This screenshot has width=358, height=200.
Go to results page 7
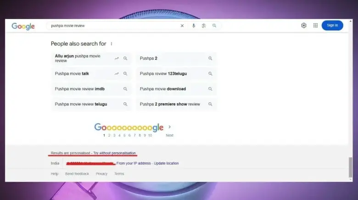[134, 135]
